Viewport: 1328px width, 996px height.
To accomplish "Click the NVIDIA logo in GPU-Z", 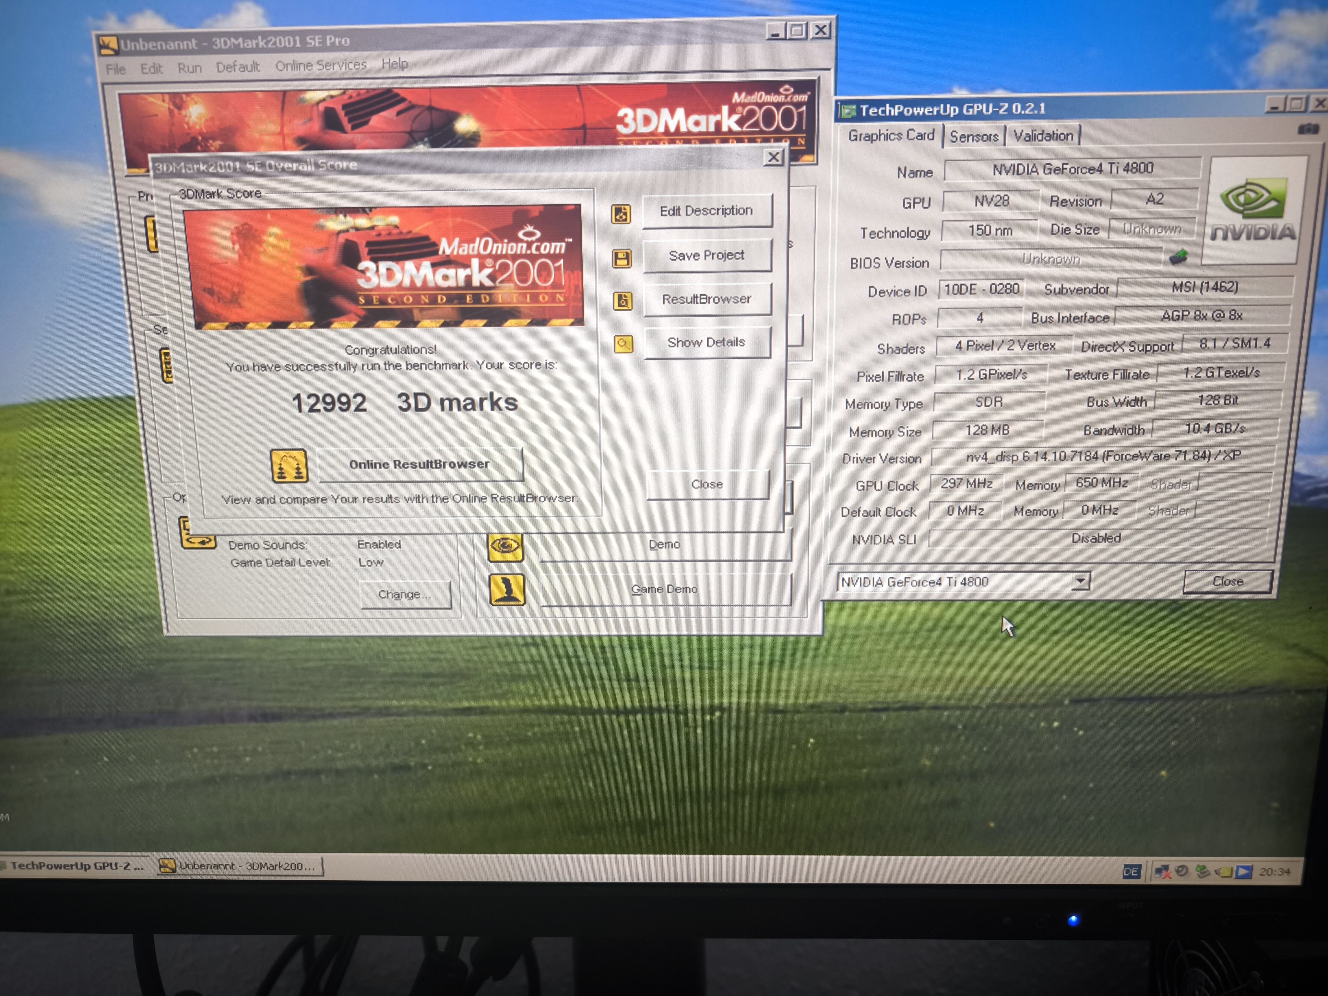I will point(1253,210).
